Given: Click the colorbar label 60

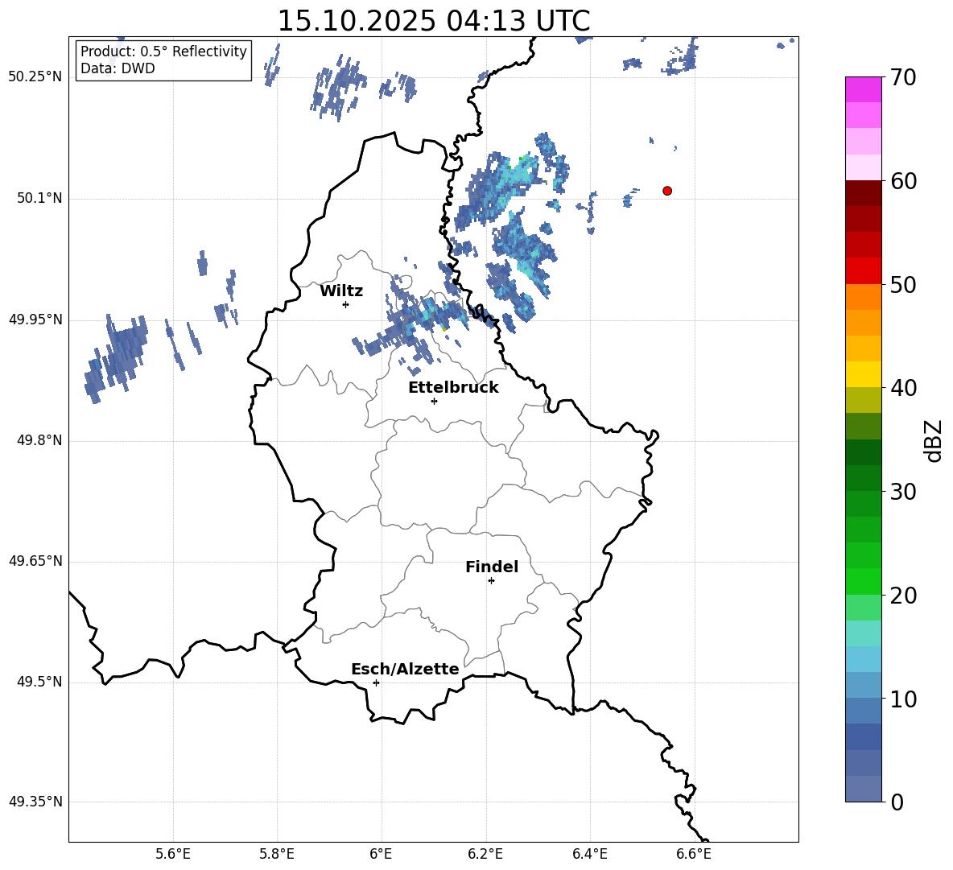Looking at the screenshot, I should pyautogui.click(x=903, y=181).
